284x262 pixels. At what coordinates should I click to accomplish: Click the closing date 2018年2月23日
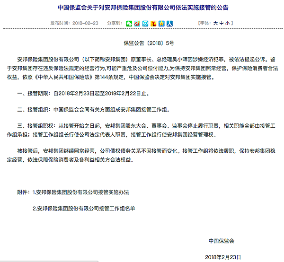click(x=223, y=257)
